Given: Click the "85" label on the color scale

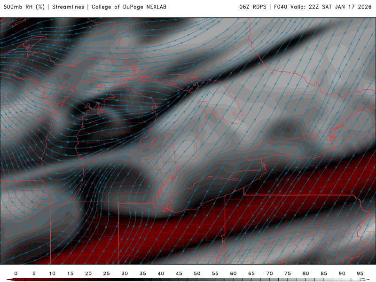Looking at the screenshot, I should [x=324, y=274].
